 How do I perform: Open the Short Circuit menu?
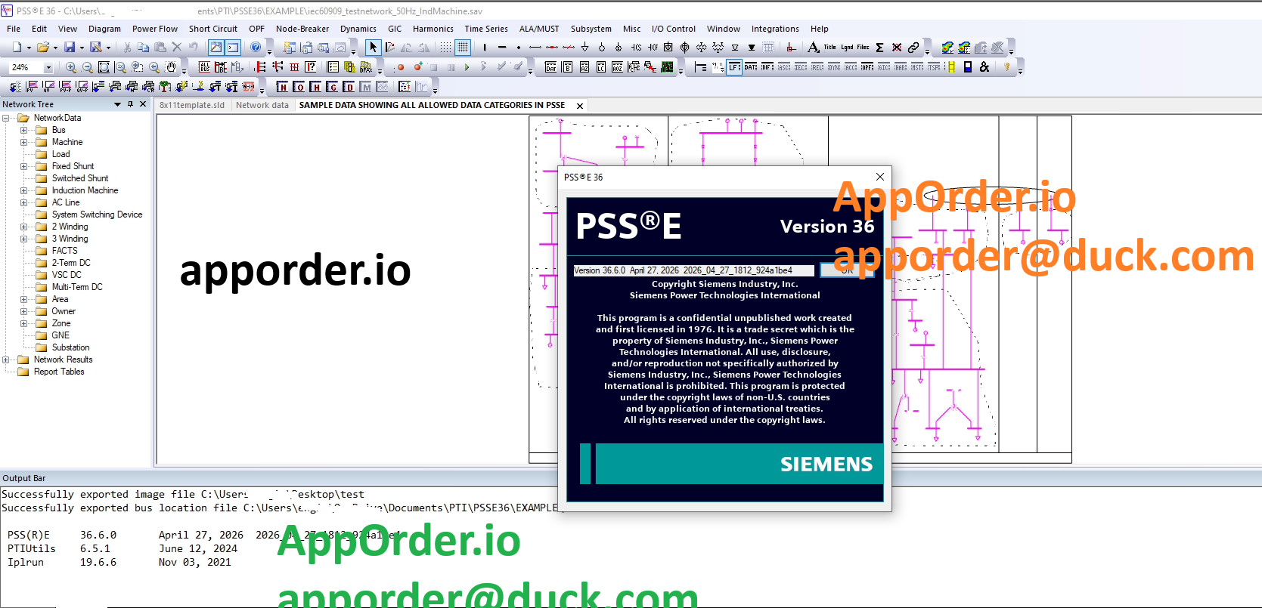pos(213,29)
